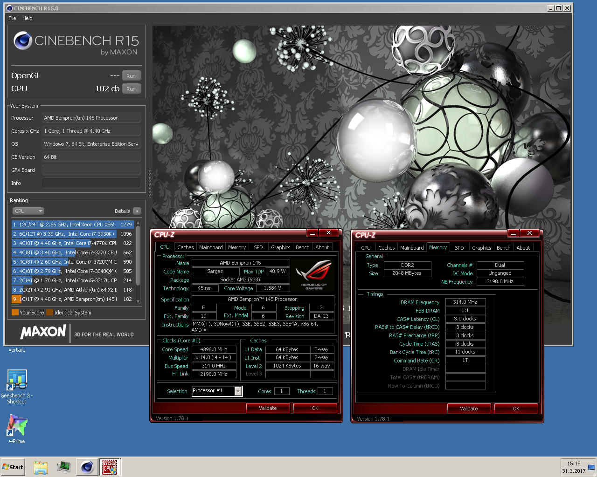Open Windows Explorer folder icon in taskbar

(x=41, y=467)
